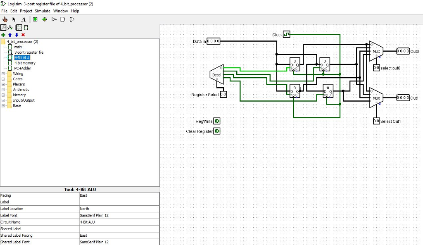Expand the Base library
Image resolution: width=423 pixels, height=245 pixels.
coord(3,105)
